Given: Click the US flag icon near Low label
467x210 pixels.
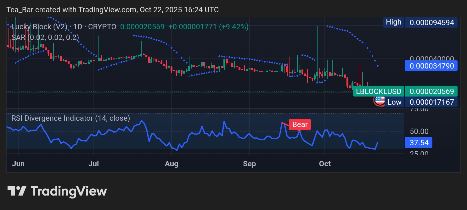Looking at the screenshot, I should 380,101.
